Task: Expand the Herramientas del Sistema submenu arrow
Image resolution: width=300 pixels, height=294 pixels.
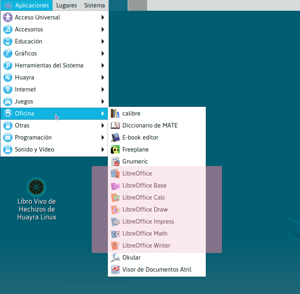Action: [103, 65]
